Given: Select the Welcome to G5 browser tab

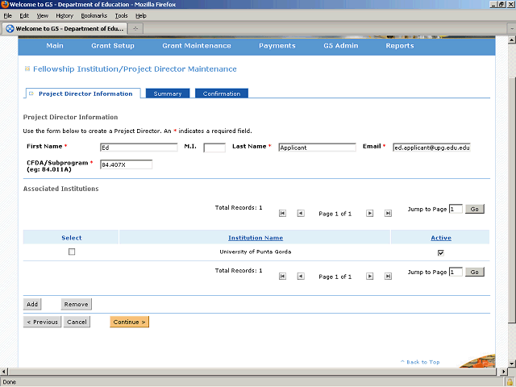Looking at the screenshot, I should coord(64,29).
